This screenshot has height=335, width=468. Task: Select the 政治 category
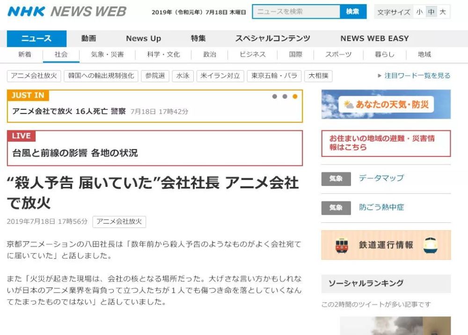point(210,55)
